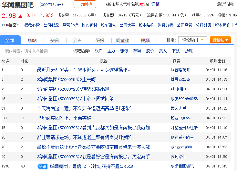Open author profile 财运满斗的王
Image resolution: width=237 pixels, height=171 pixels.
182,137
